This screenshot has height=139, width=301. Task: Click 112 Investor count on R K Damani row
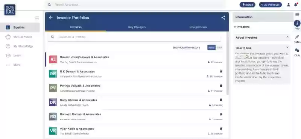click(214, 77)
